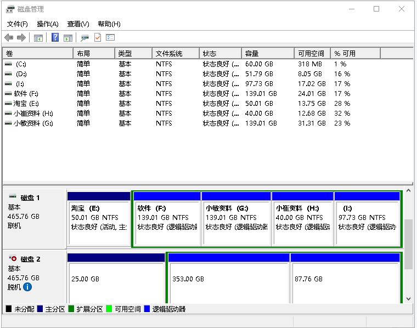This screenshot has width=417, height=328.
Task: Toggle the show/hide console tree icon
Action: (38, 38)
